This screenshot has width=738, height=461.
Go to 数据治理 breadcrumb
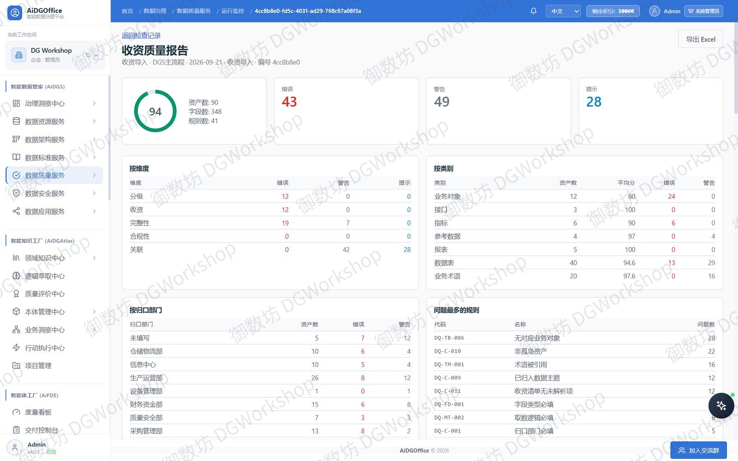tap(155, 11)
